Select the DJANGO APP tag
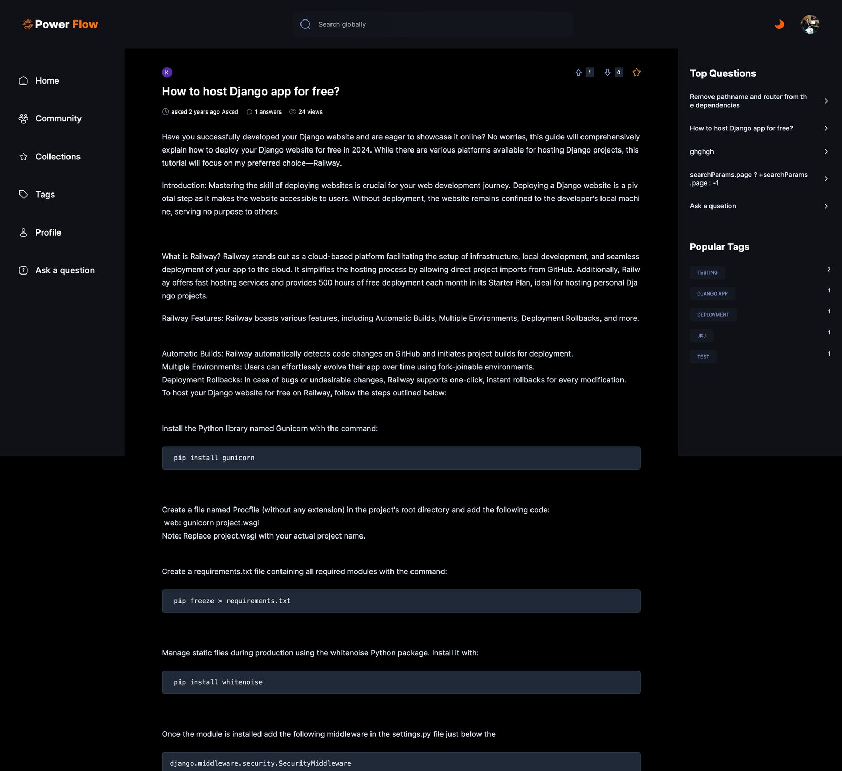The image size is (842, 771). 712,293
